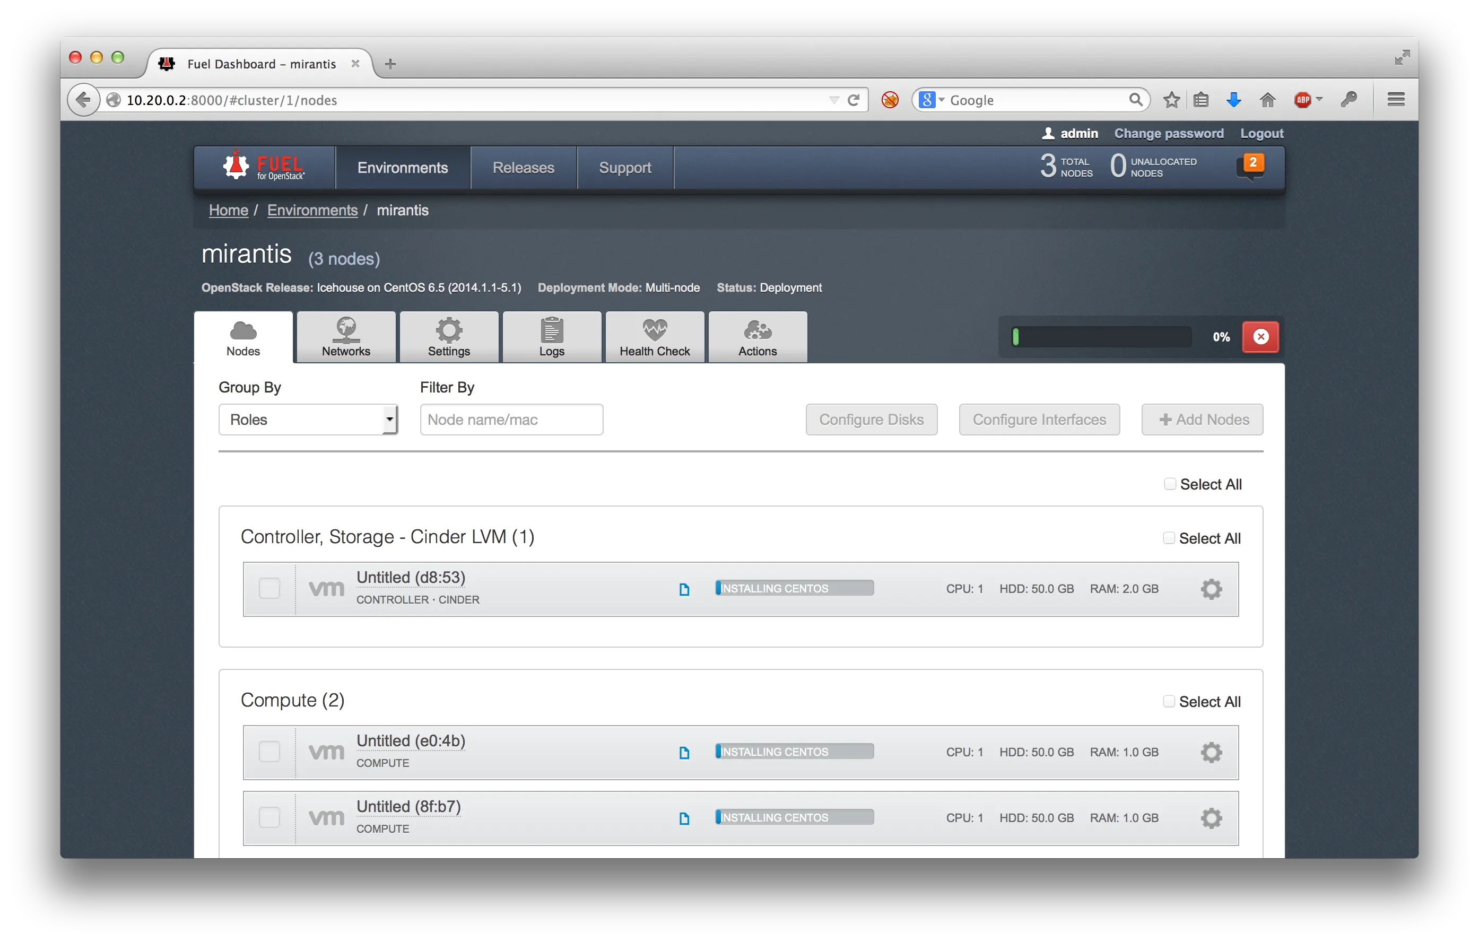This screenshot has width=1479, height=942.
Task: Click the vm icon of Untitled (d8:53)
Action: 326,589
